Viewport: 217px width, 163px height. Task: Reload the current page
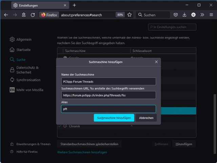tap(33, 15)
